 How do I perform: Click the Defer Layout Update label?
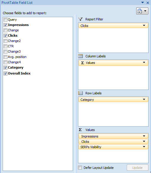pos(98,168)
